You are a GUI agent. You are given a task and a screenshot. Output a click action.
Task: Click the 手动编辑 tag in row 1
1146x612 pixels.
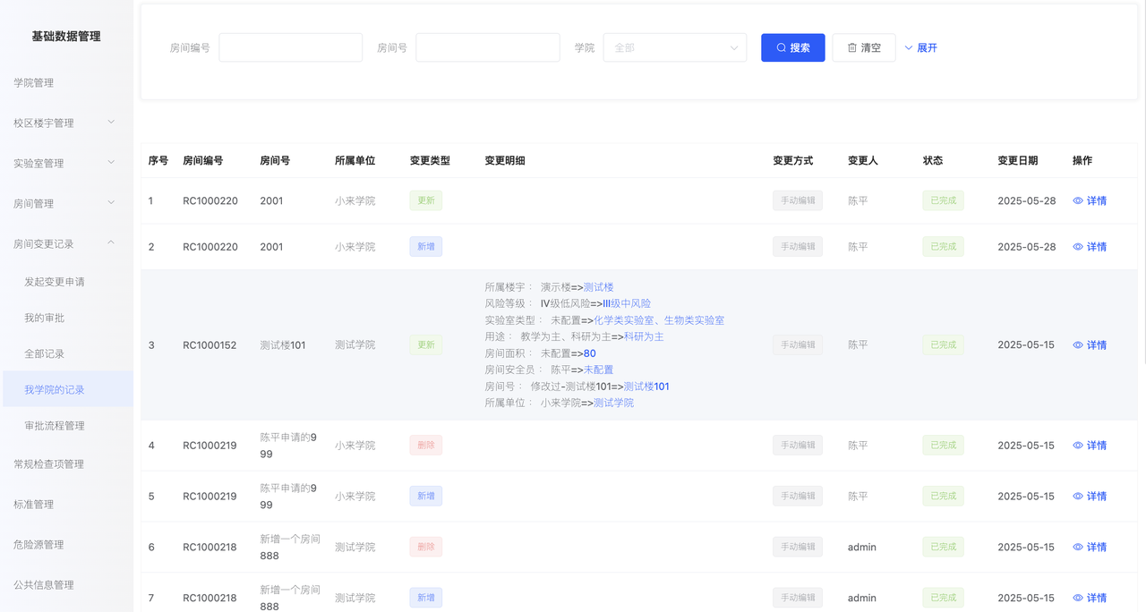(798, 201)
